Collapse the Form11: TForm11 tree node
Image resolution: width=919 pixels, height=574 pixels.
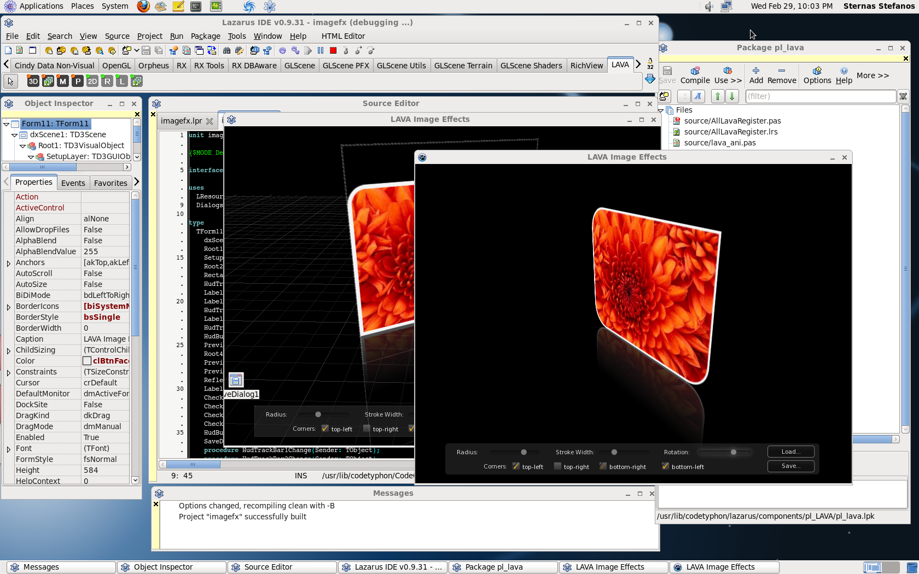pos(6,124)
